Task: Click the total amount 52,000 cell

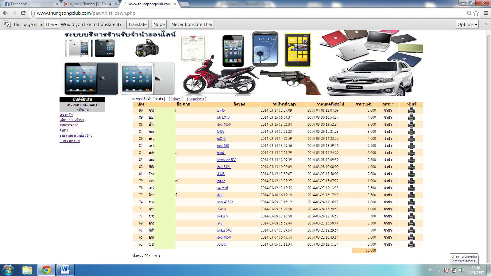Action: pos(364,251)
